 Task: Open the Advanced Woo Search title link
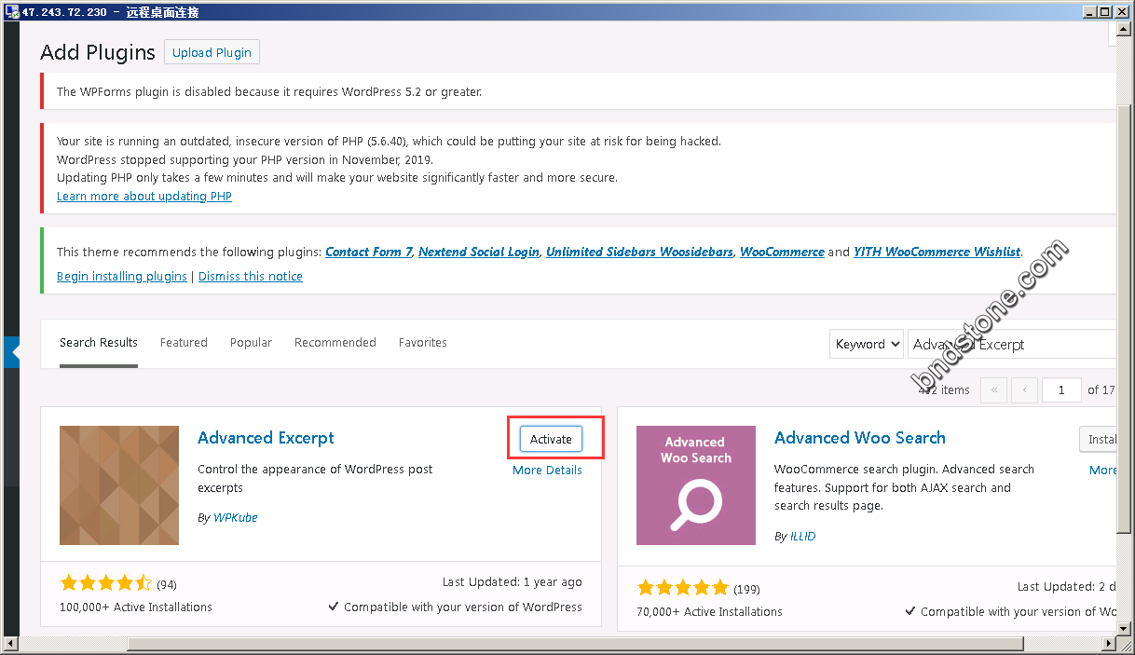click(x=860, y=438)
